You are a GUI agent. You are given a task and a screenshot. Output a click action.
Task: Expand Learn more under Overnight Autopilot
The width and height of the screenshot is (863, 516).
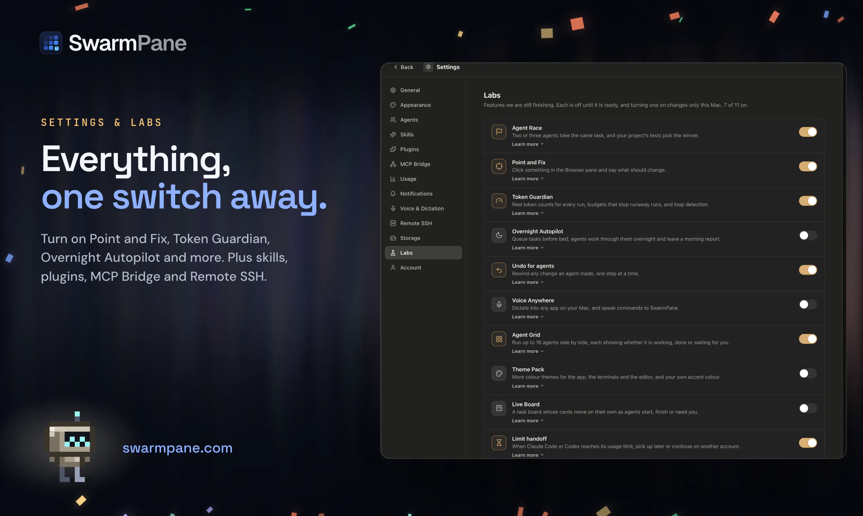pos(528,247)
